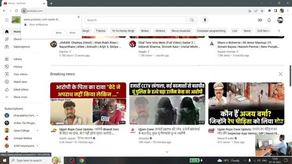
Task: Select the Movie musicals chip
Action: pyautogui.click(x=181, y=31)
